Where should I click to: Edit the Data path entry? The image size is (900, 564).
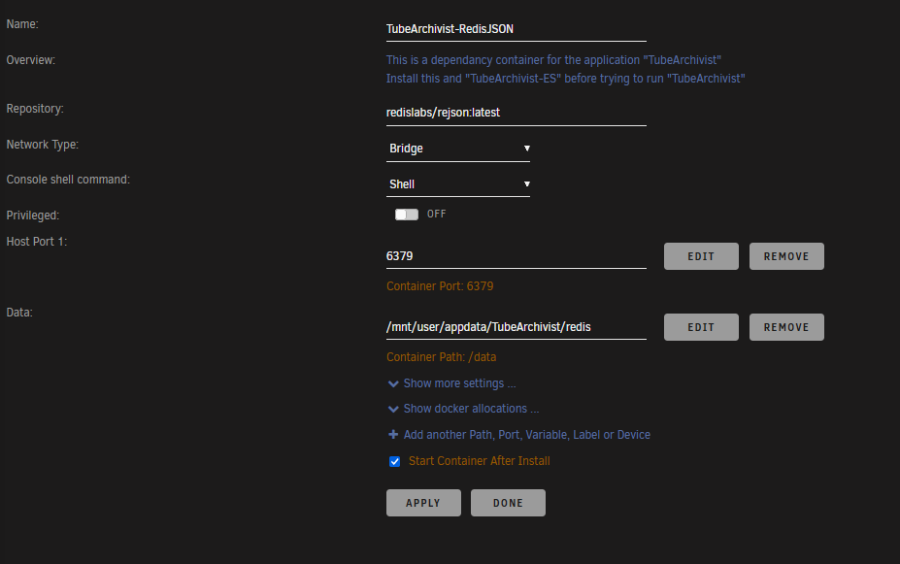701,327
